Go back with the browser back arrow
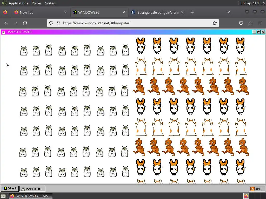 click(6, 23)
